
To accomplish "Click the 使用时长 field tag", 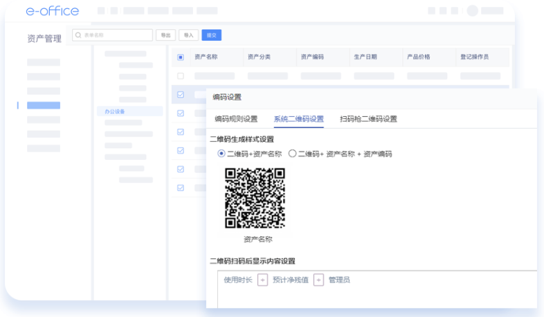I will point(238,280).
